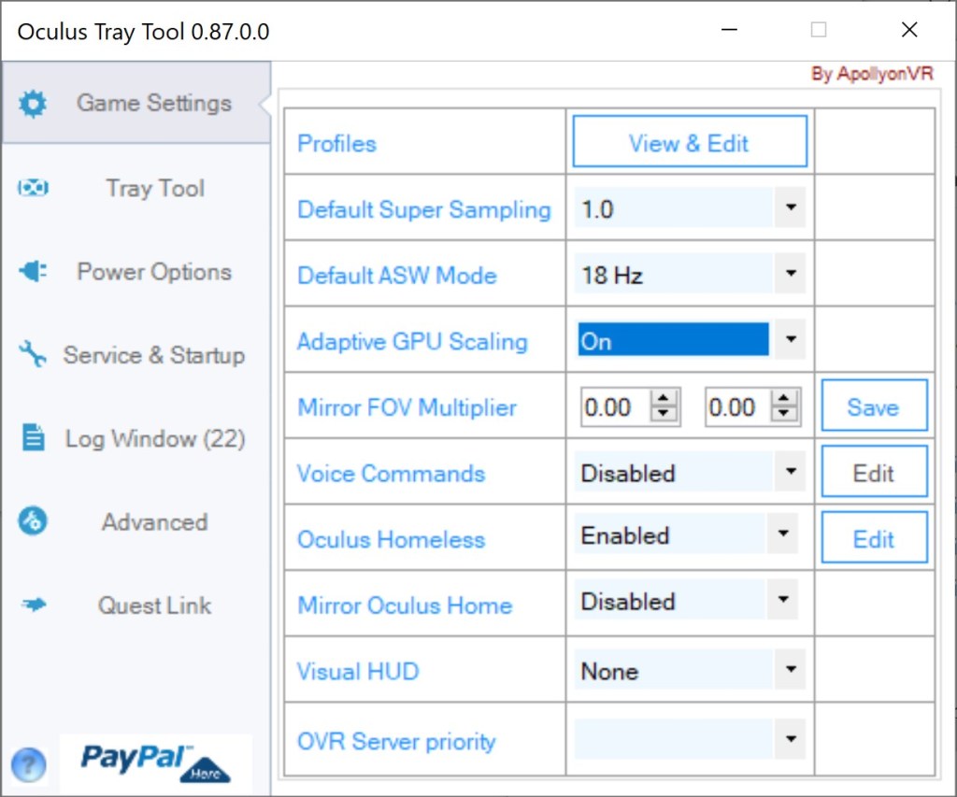Open the Visual HUD dropdown

[x=790, y=670]
